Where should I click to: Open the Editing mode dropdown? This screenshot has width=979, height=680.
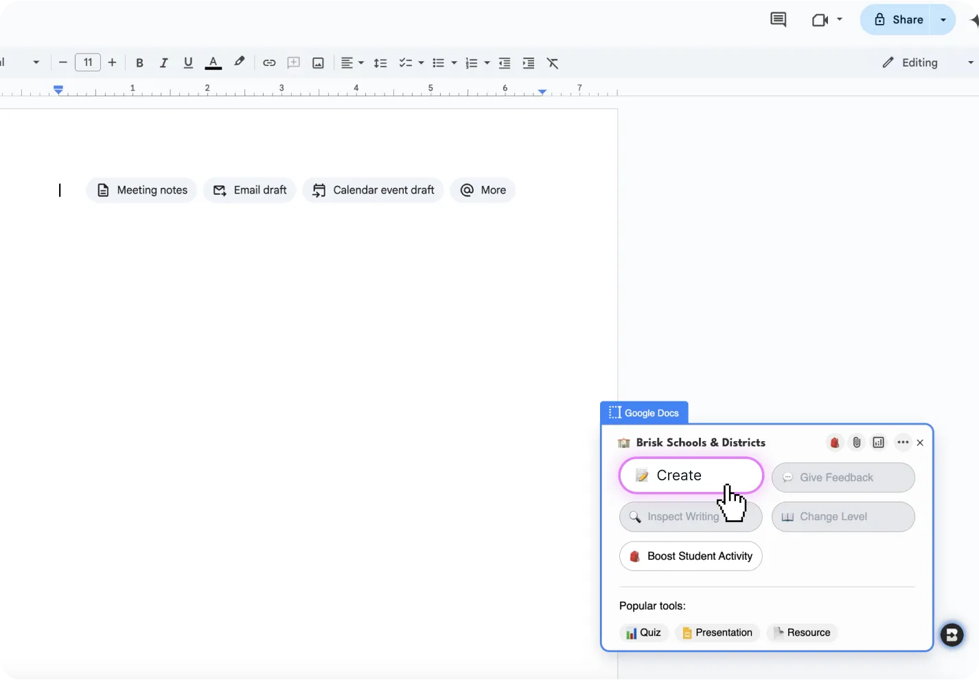pos(927,62)
